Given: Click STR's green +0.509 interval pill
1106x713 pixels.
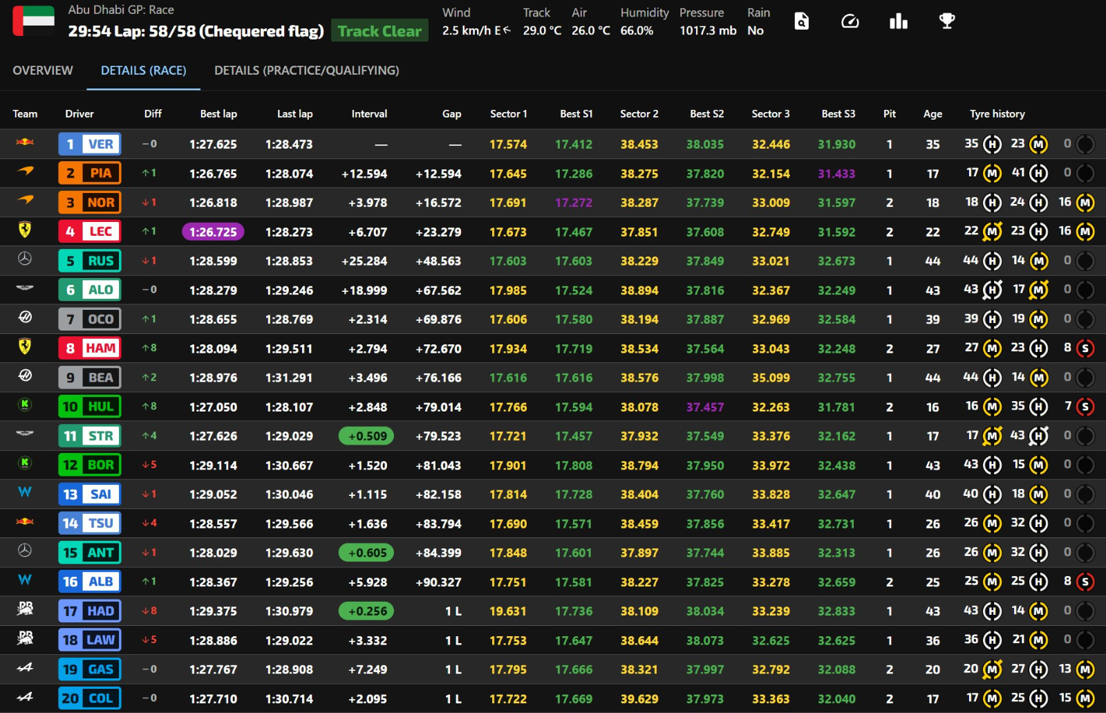Looking at the screenshot, I should coord(366,436).
